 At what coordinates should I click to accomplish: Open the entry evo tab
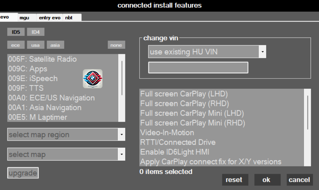[x=49, y=18]
